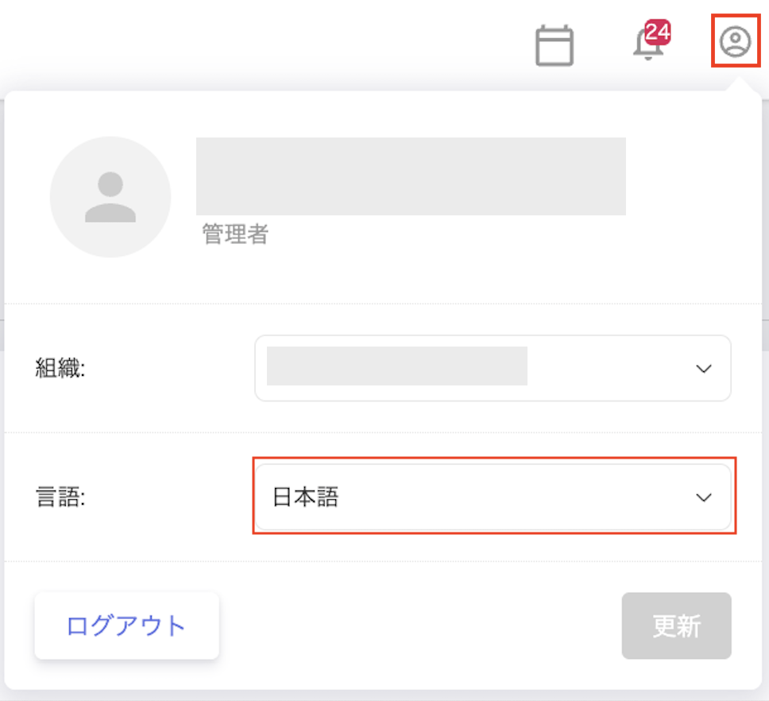
Task: Click the redacted user name area
Action: tap(411, 176)
